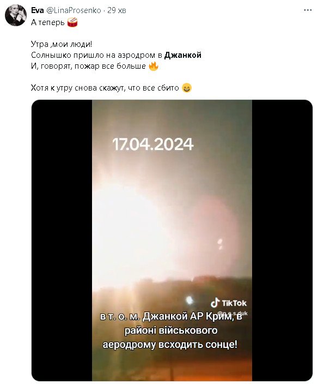Open the @LinaProsenko handle link
318x385 pixels.
74,10
